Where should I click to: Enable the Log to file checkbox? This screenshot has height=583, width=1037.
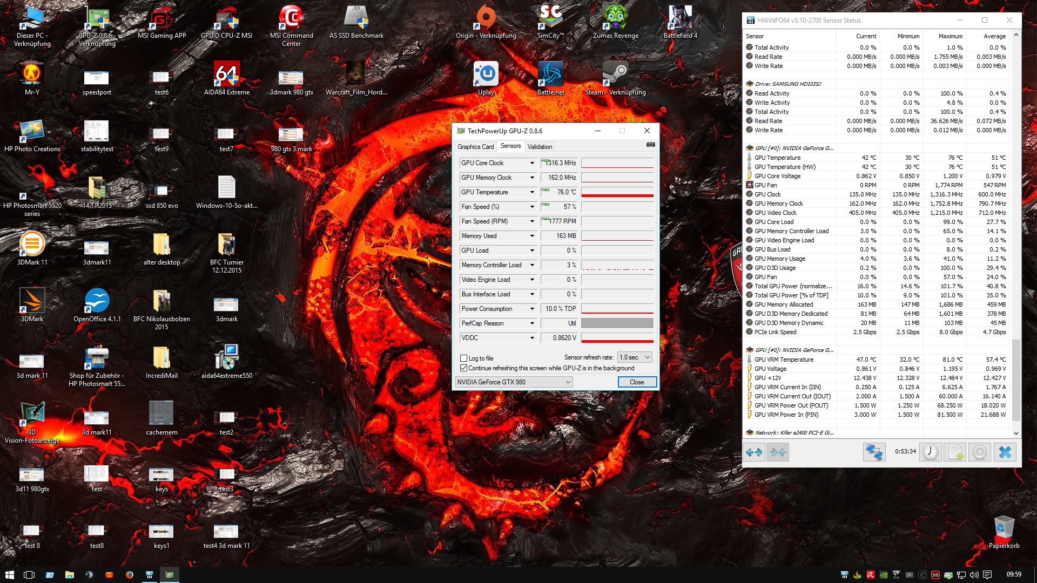463,358
